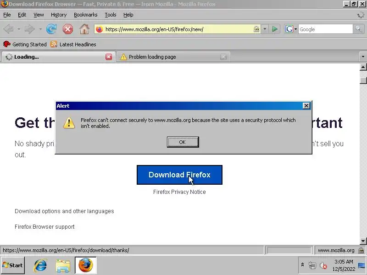Click the warning triangle icon in the Alert
The image size is (367, 275).
click(69, 123)
